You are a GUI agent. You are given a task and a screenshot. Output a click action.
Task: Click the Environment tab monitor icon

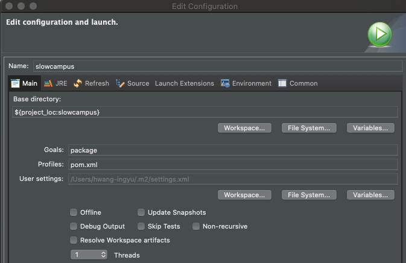point(225,83)
